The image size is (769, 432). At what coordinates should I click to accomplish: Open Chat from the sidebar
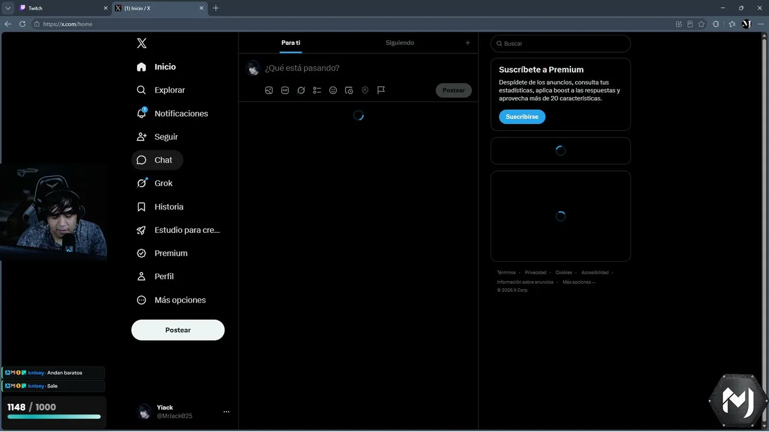(157, 160)
